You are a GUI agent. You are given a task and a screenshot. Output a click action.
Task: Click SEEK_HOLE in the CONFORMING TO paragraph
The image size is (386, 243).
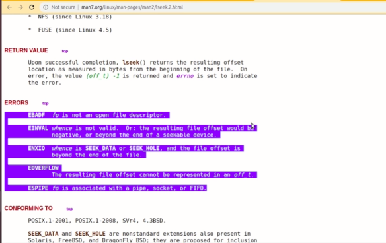point(90,234)
